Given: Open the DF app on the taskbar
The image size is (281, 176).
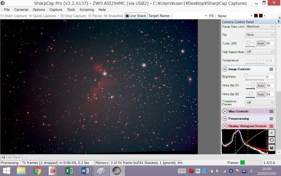Looking at the screenshot, I should (53, 171).
